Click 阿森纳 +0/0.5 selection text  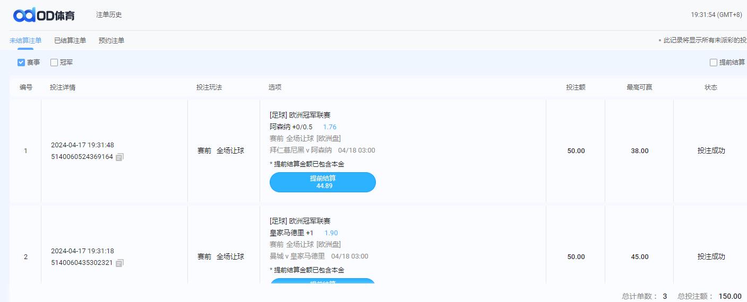coord(291,127)
